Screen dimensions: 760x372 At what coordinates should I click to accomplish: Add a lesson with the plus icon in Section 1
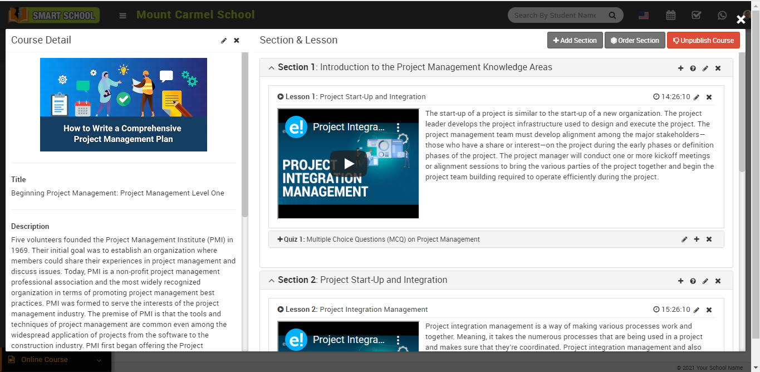(x=680, y=68)
